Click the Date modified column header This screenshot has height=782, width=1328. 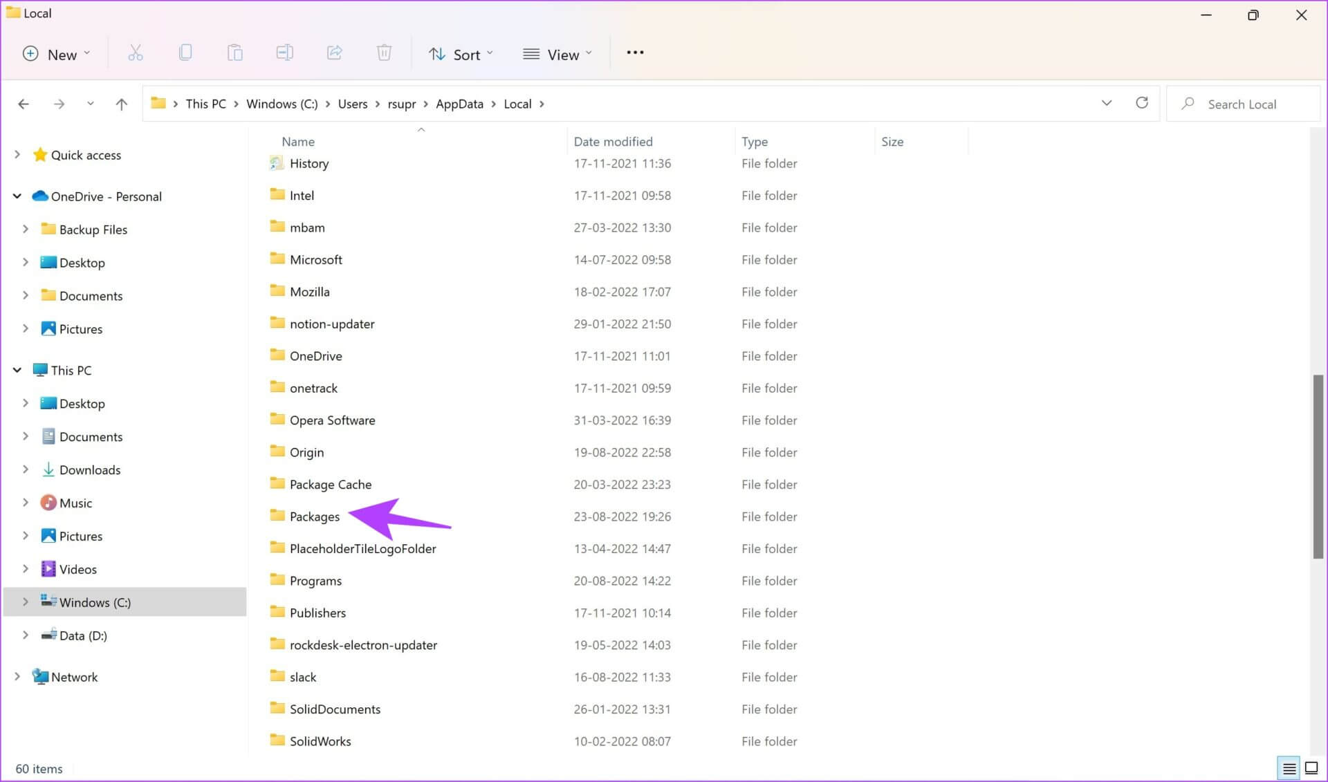[613, 141]
